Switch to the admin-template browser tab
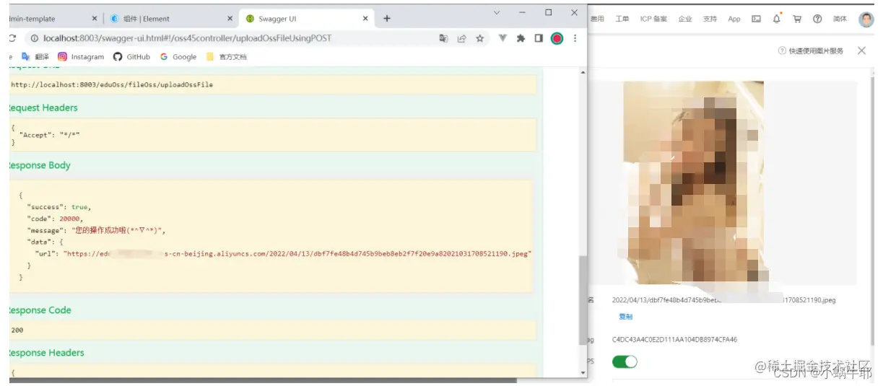Viewport: 883px width, 386px height. [53, 19]
